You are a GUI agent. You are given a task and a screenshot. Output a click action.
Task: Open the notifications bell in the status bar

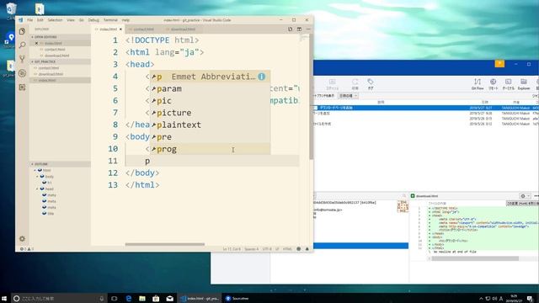point(307,249)
